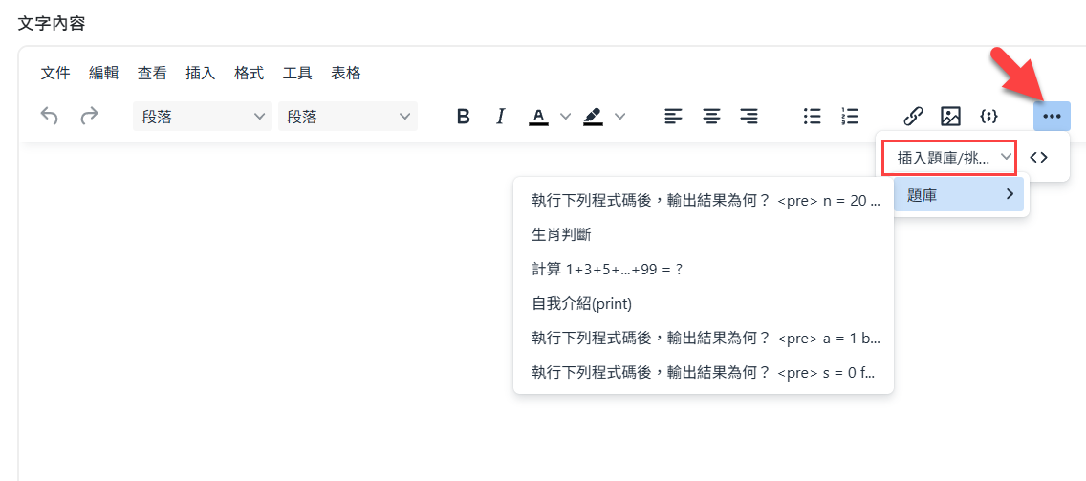Viewport: 1086px width, 481px height.
Task: Open the text color picker arrow
Action: (565, 117)
